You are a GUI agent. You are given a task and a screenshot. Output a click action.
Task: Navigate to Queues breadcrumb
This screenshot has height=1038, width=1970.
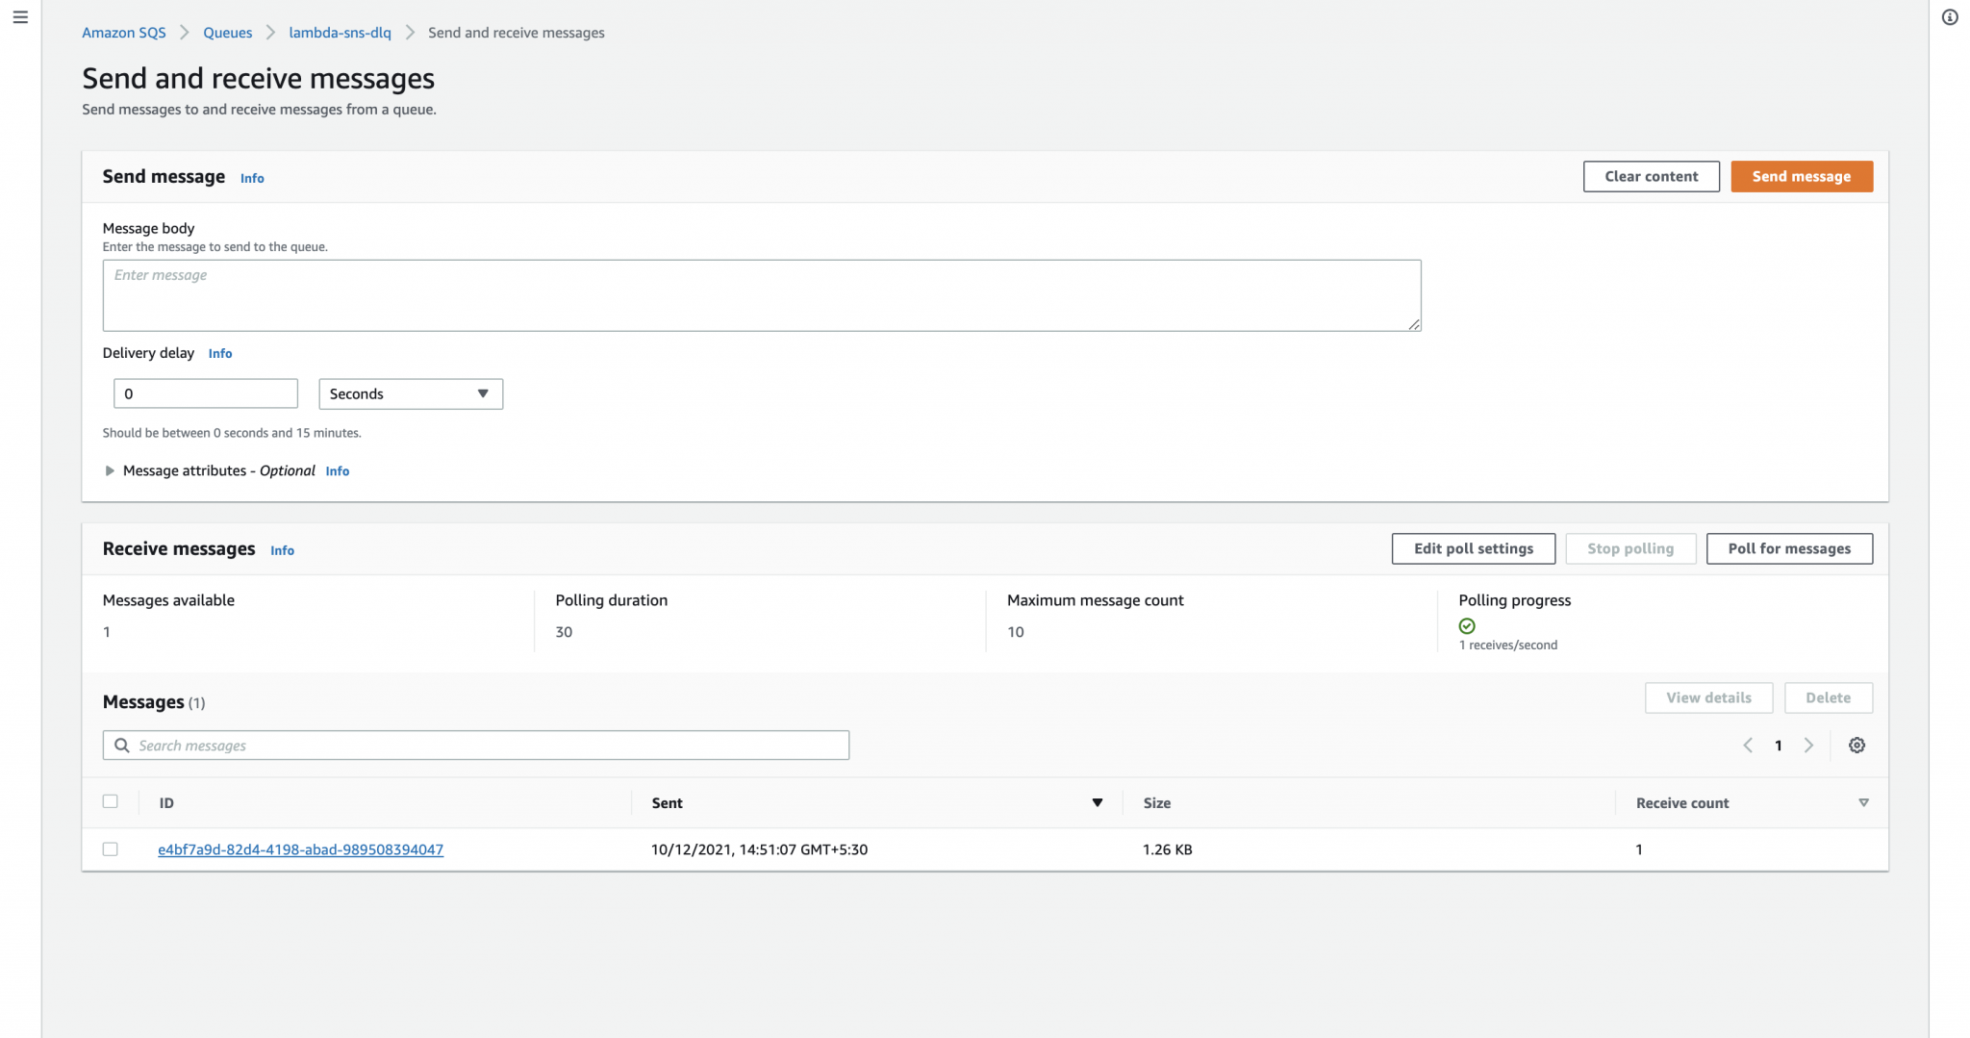(x=227, y=32)
